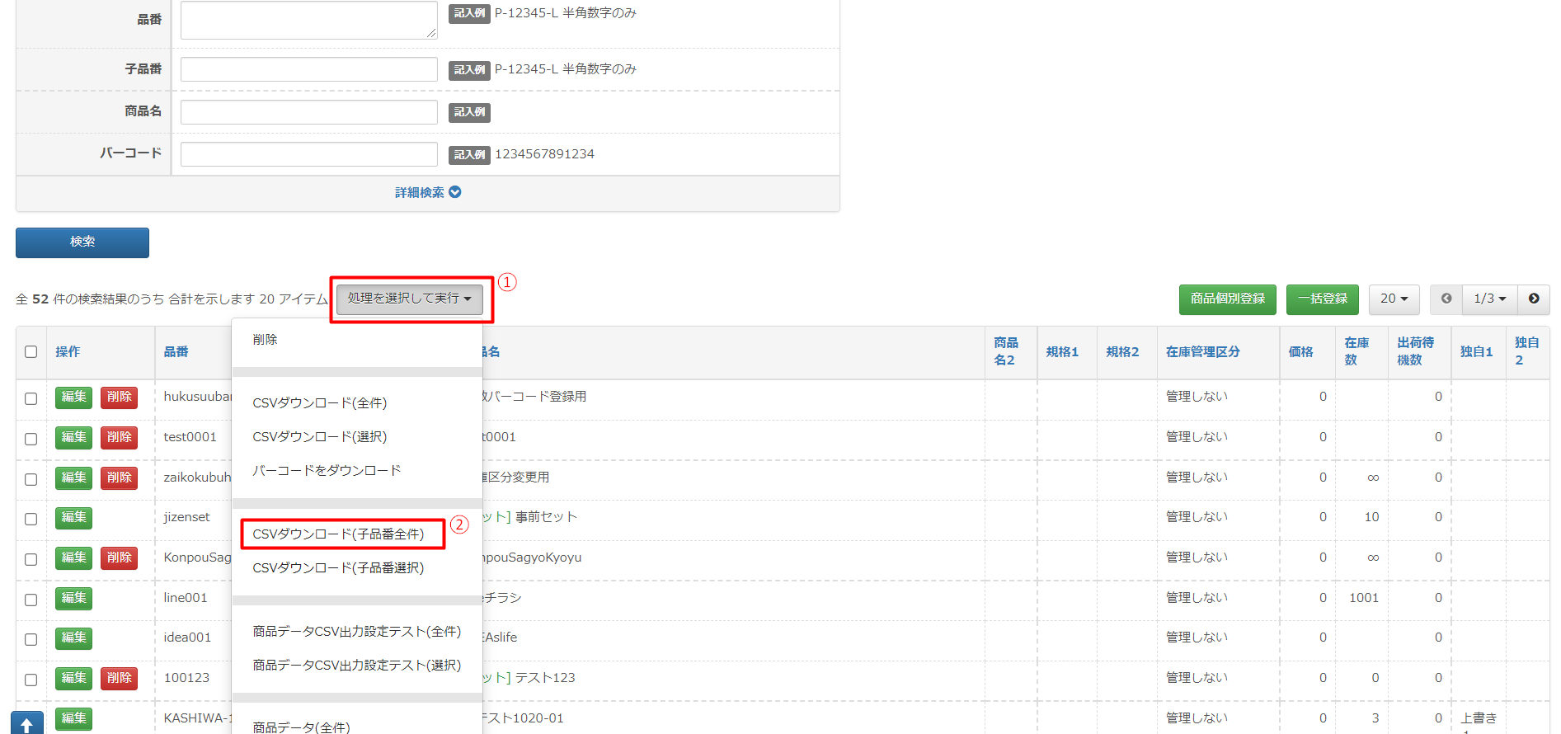Open the 処理を選択して実行 dropdown
Viewport: 1561px width, 734px height.
(x=409, y=299)
